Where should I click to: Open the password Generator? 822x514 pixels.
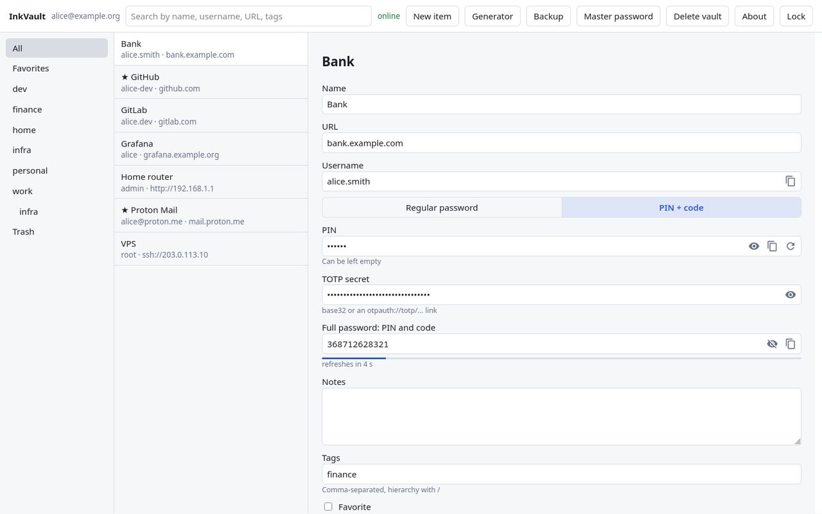point(493,16)
